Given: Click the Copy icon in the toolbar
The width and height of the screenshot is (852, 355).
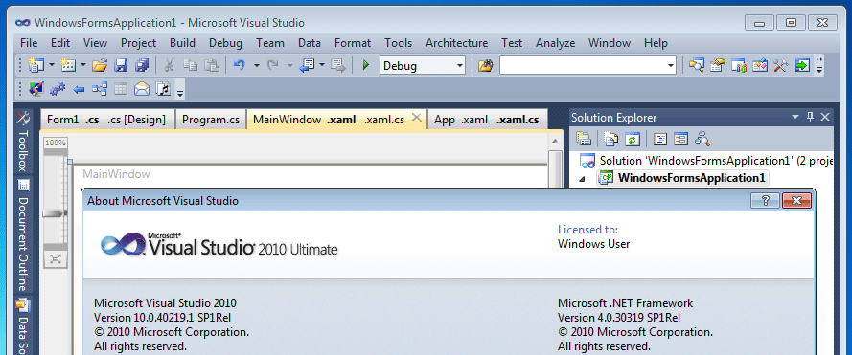Looking at the screenshot, I should coord(190,66).
